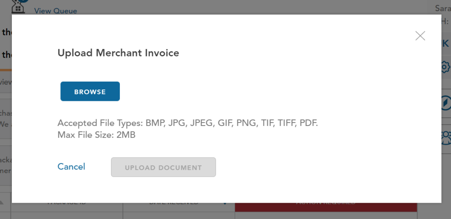Click the Cancel link
The height and width of the screenshot is (219, 451).
[71, 167]
